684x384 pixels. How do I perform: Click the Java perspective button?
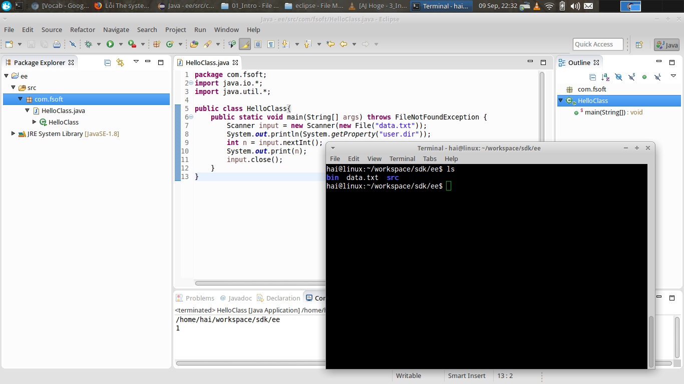[666, 45]
